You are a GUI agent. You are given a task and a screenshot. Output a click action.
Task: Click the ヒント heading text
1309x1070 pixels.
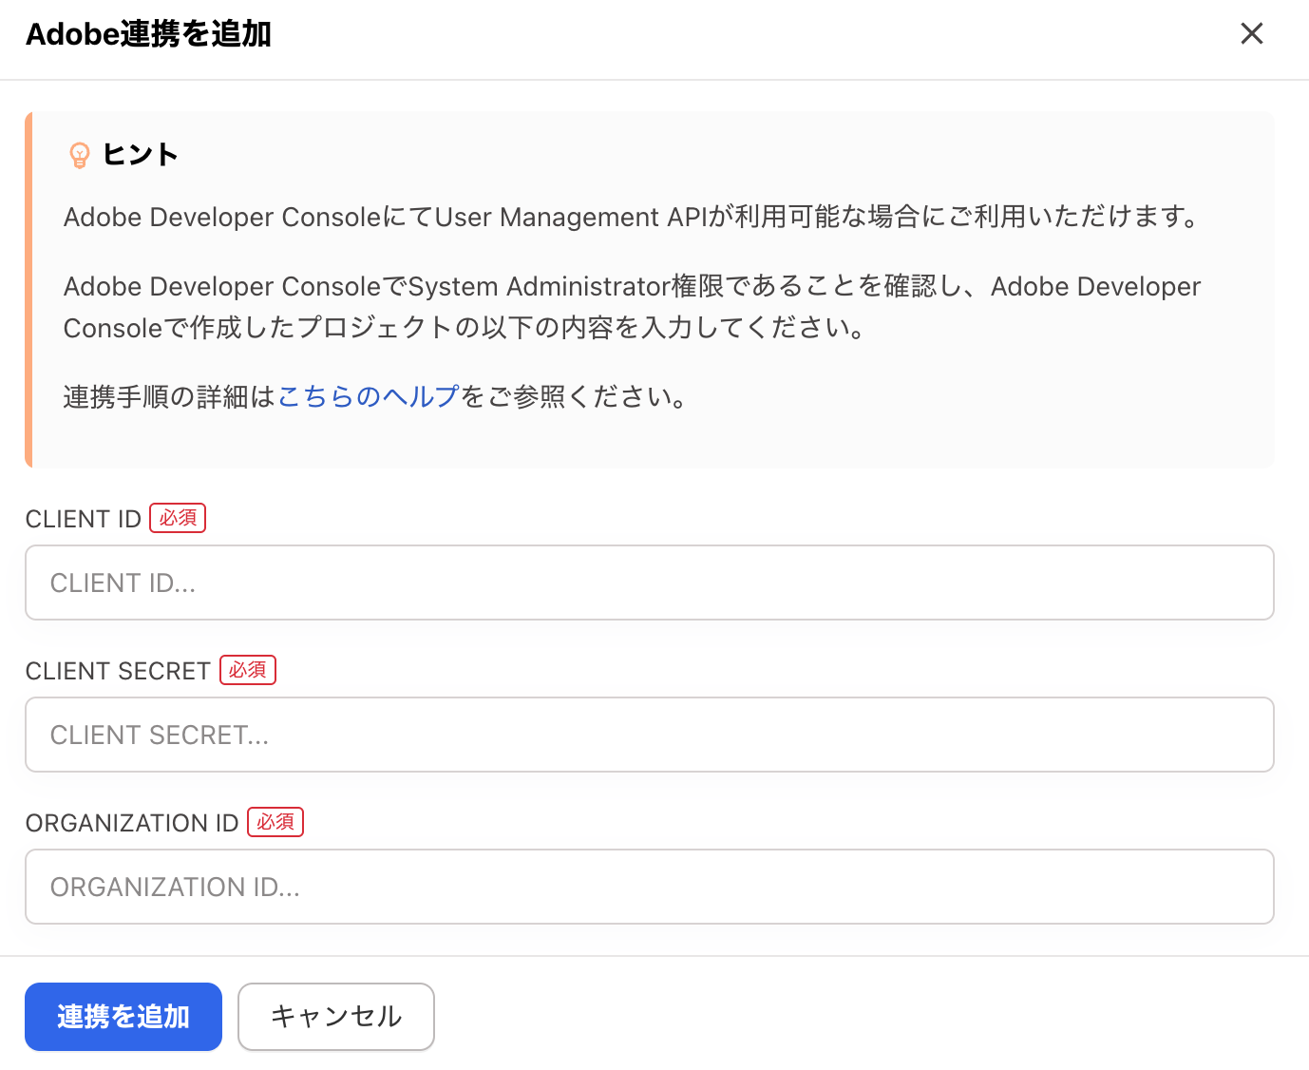(141, 154)
